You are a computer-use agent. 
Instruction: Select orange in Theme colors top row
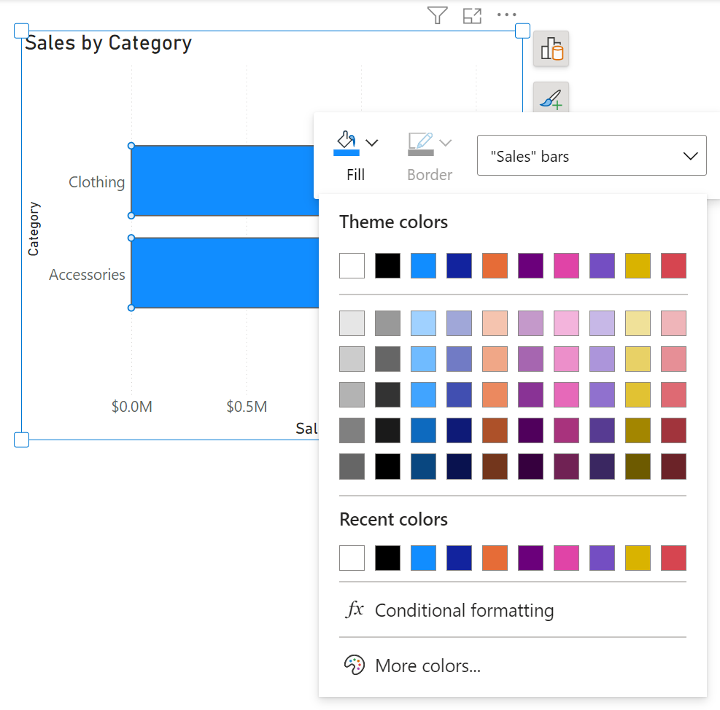[495, 265]
